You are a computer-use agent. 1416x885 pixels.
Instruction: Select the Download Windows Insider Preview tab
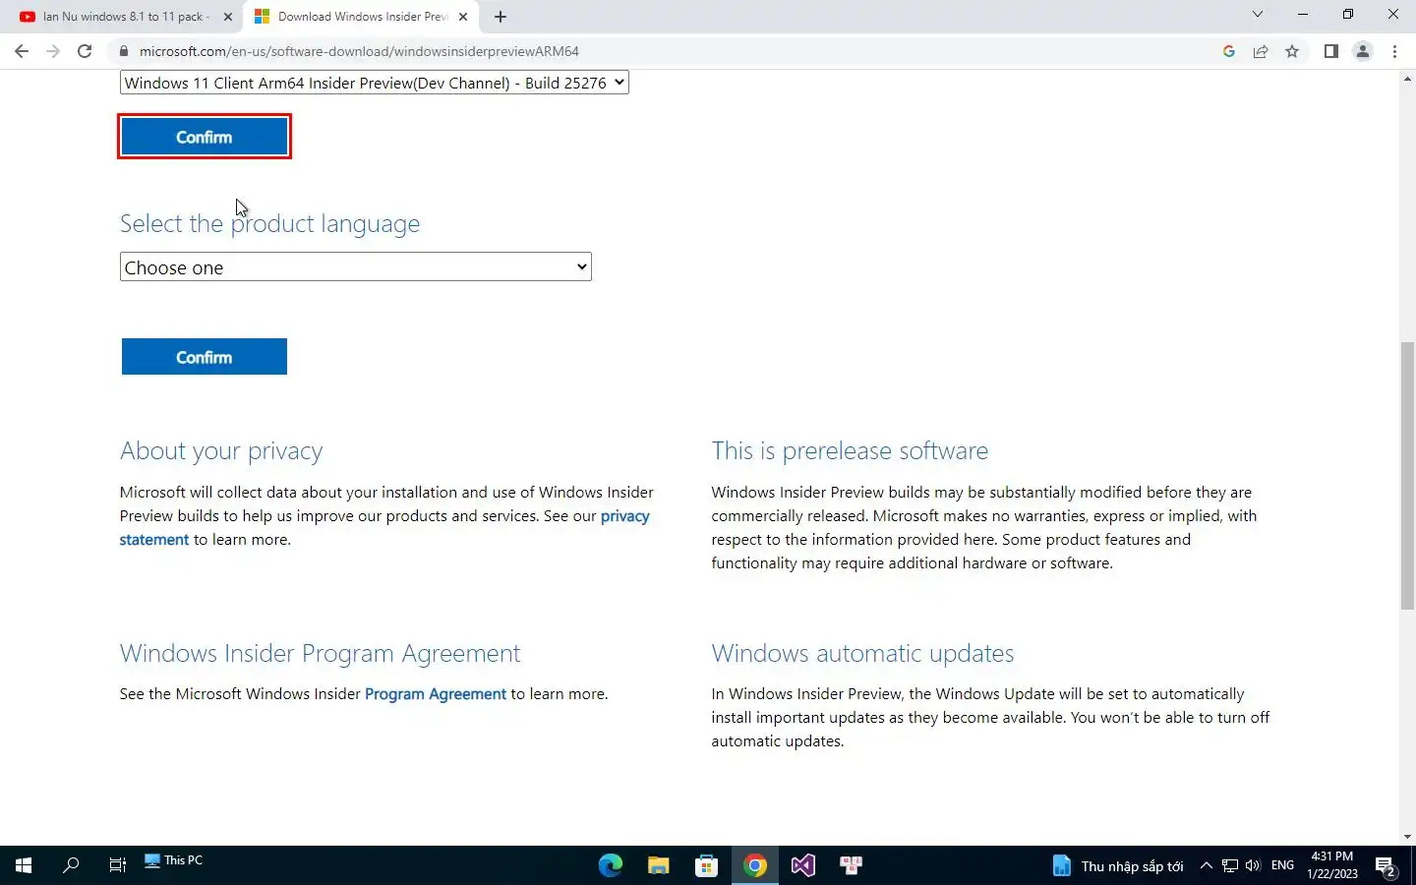tap(361, 17)
